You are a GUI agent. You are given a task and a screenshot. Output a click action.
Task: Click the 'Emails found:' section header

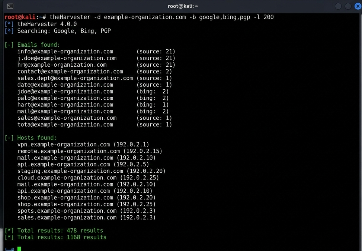point(38,45)
